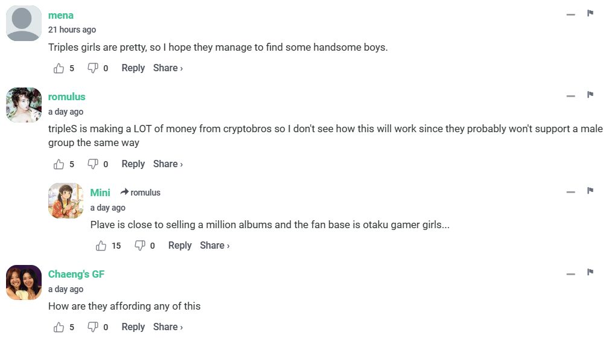Flag Chaeng's GF comment

click(x=590, y=272)
